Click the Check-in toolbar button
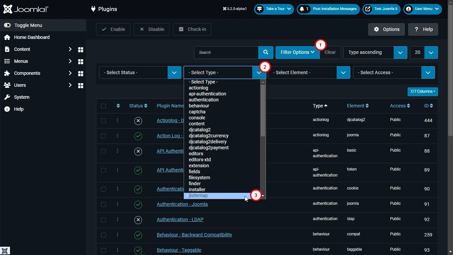This screenshot has width=453, height=255. click(x=192, y=29)
